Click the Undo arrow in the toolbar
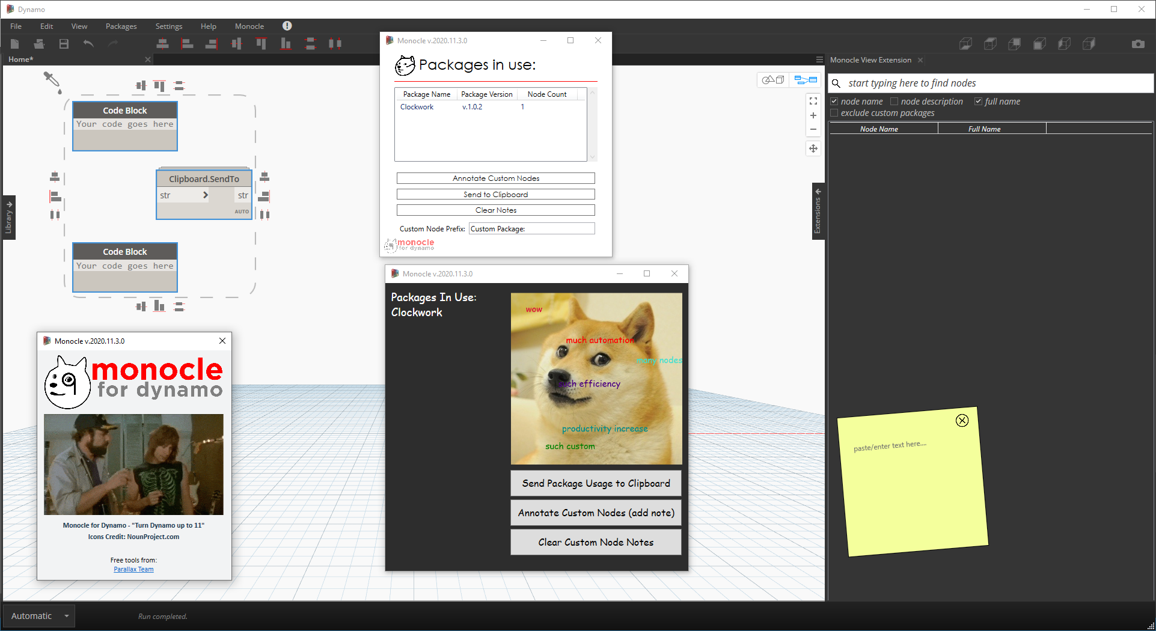This screenshot has width=1156, height=631. (x=88, y=44)
